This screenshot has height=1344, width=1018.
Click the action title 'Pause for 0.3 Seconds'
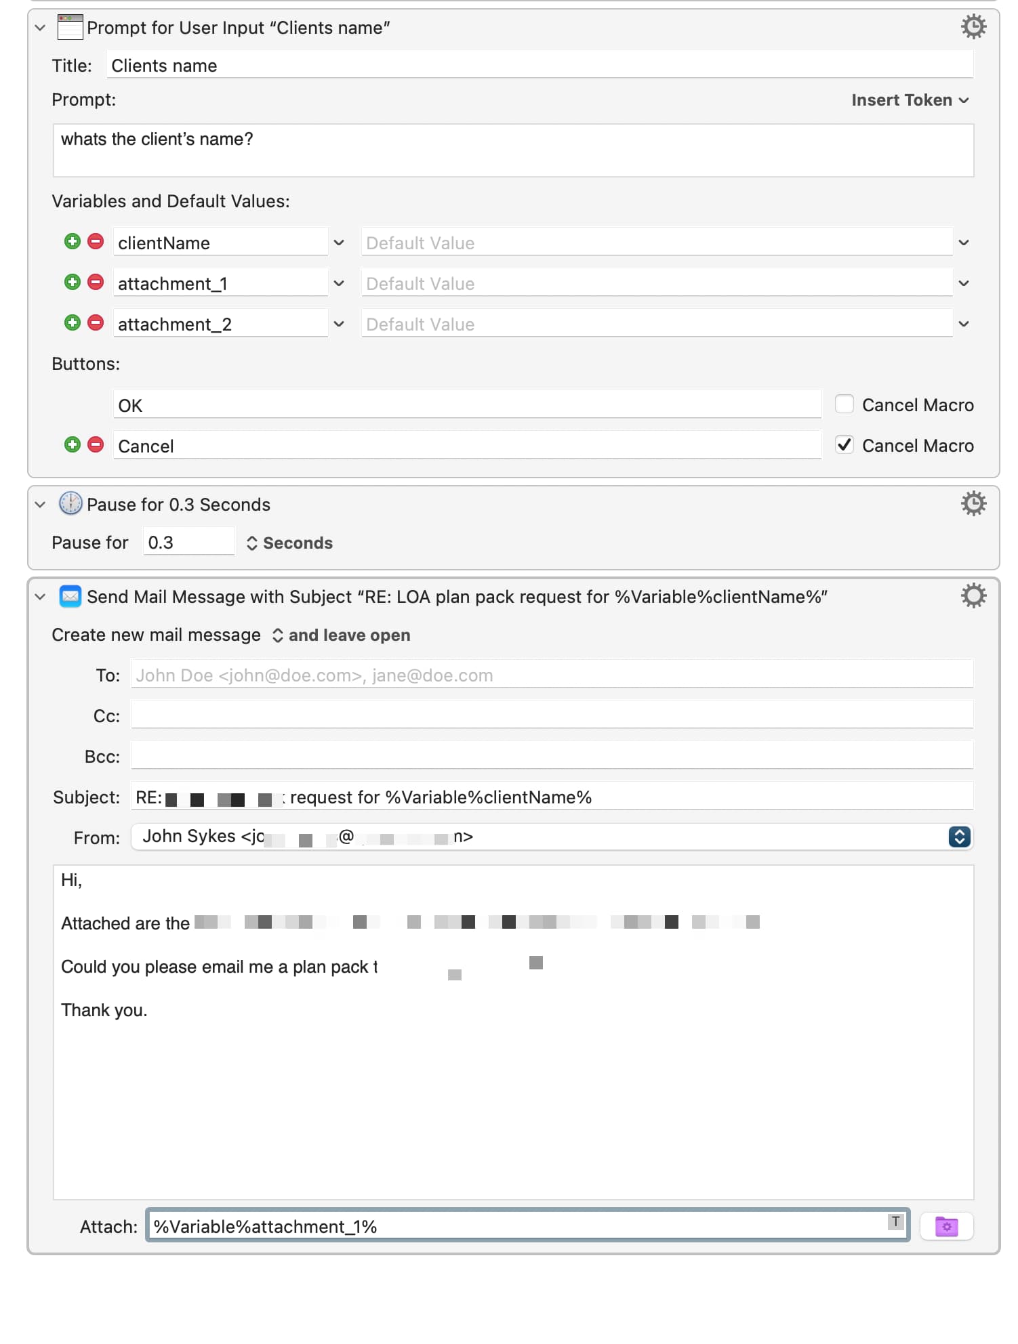(x=178, y=505)
